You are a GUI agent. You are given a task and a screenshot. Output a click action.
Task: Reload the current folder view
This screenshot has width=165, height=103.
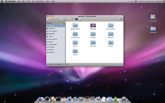[69, 19]
